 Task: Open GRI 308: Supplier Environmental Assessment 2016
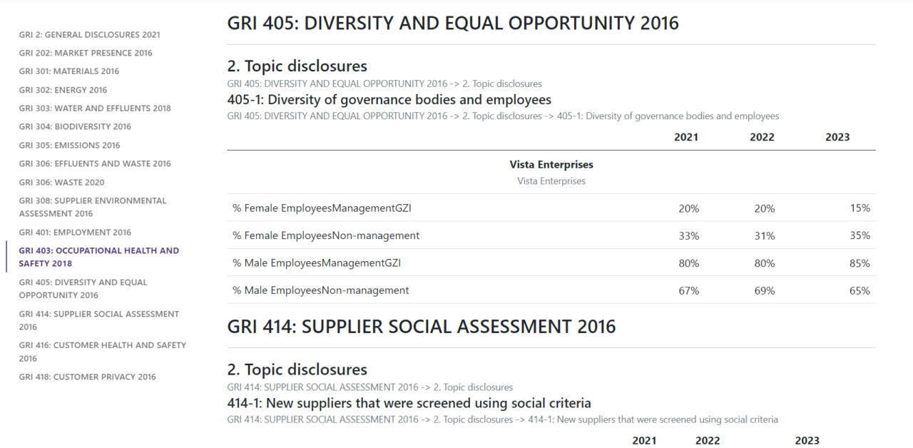click(92, 207)
